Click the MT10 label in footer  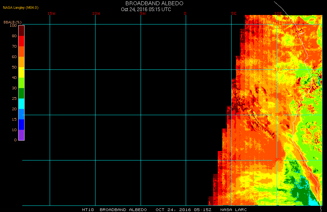[x=88, y=209]
